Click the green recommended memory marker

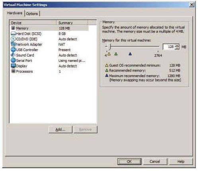point(116,54)
